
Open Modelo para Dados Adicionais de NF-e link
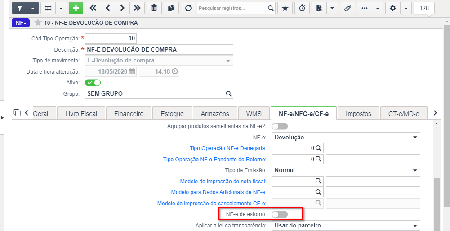218,192
